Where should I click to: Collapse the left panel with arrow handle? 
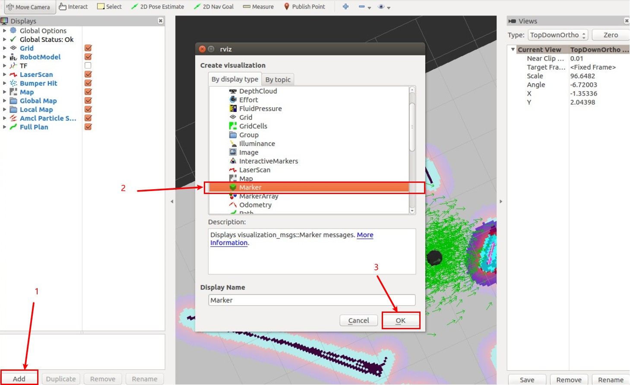(172, 201)
